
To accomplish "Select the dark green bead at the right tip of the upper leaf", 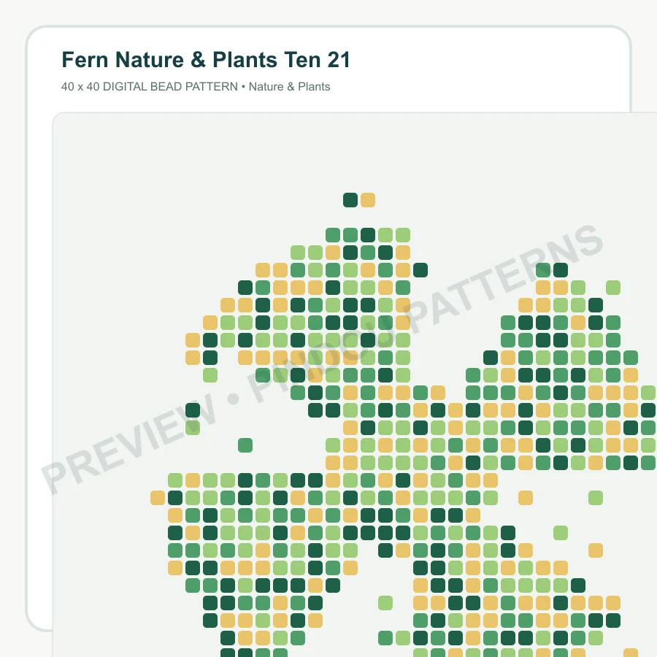I will pyautogui.click(x=420, y=270).
